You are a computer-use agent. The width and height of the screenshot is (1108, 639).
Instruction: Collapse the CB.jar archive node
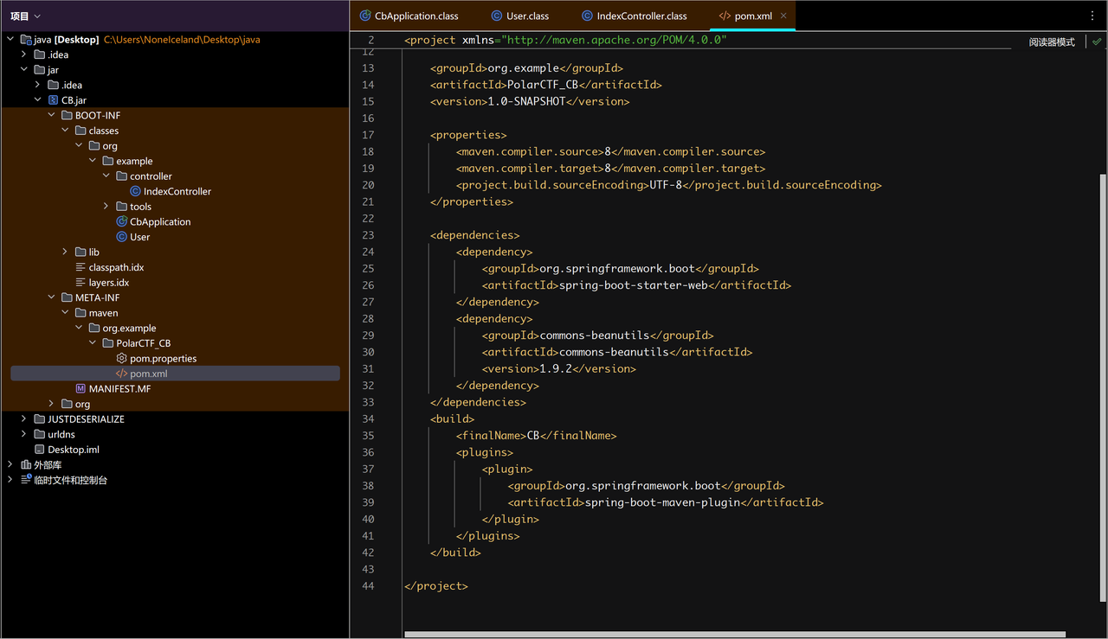(x=38, y=100)
